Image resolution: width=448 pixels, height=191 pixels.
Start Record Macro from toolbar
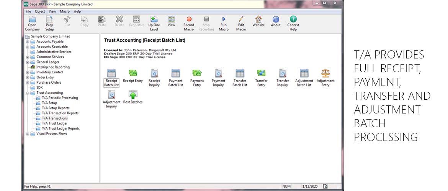coord(189,23)
